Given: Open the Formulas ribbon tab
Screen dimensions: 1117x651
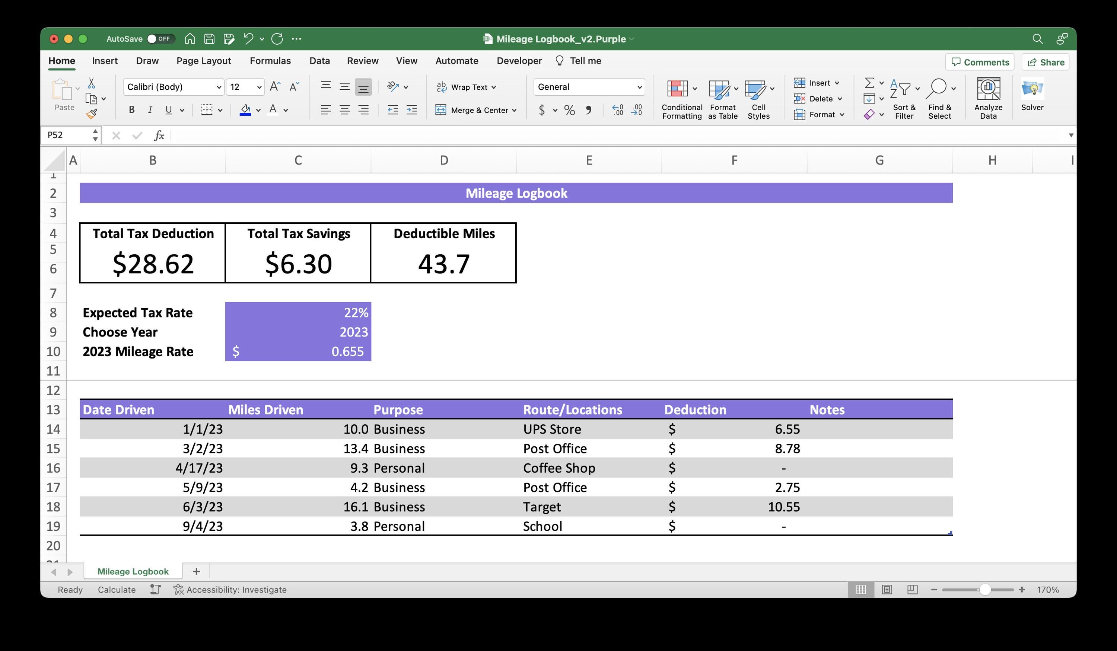Looking at the screenshot, I should pos(270,61).
